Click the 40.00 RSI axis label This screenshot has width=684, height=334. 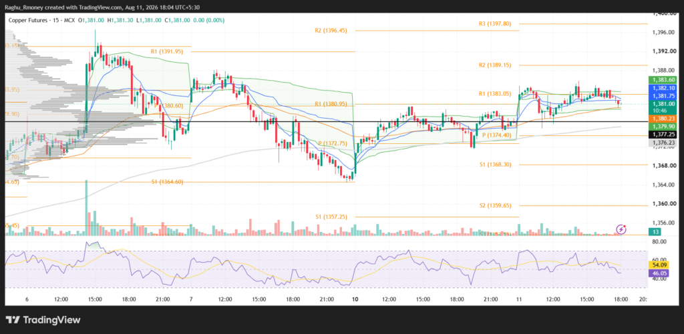pos(659,279)
